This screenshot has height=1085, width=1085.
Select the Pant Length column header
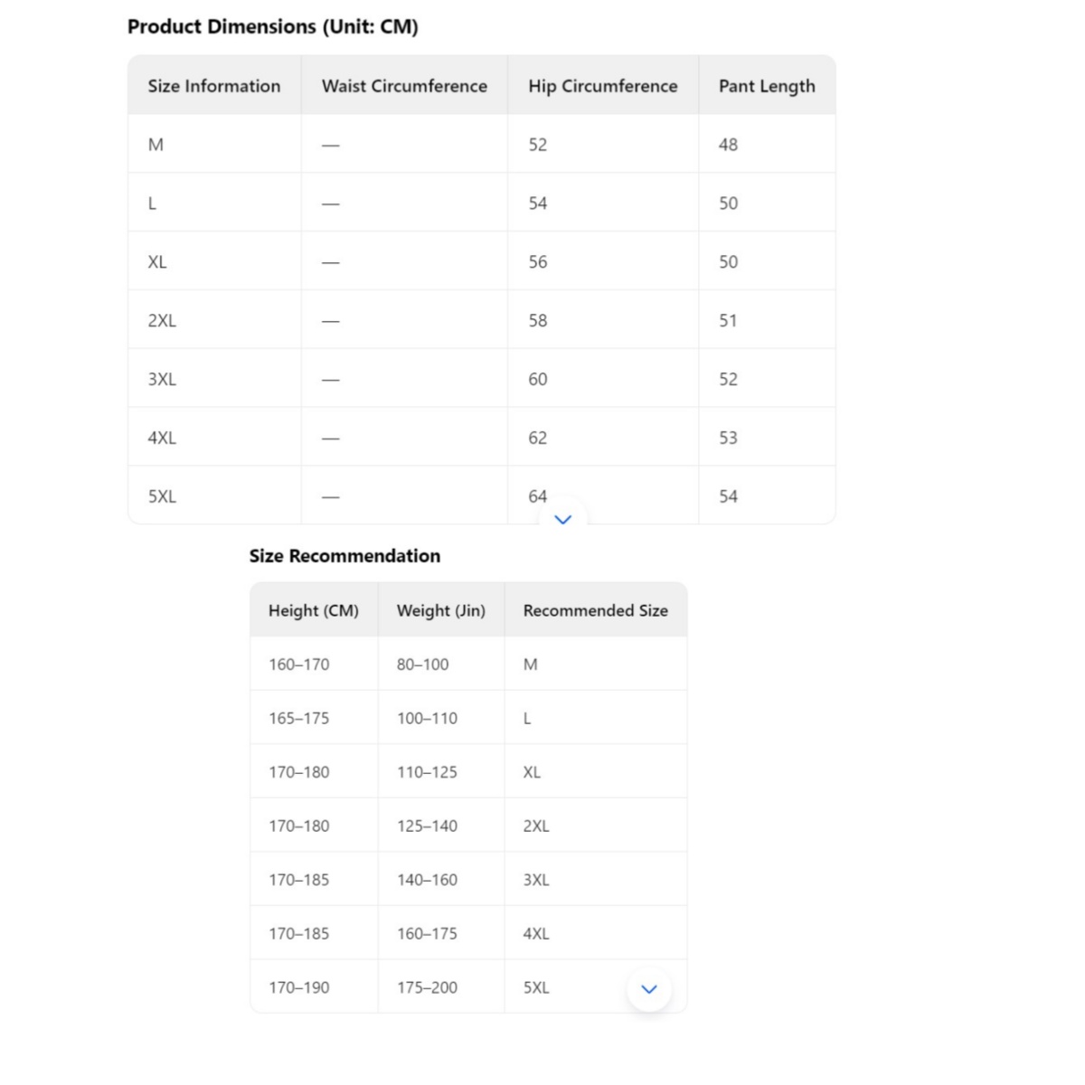tap(767, 86)
